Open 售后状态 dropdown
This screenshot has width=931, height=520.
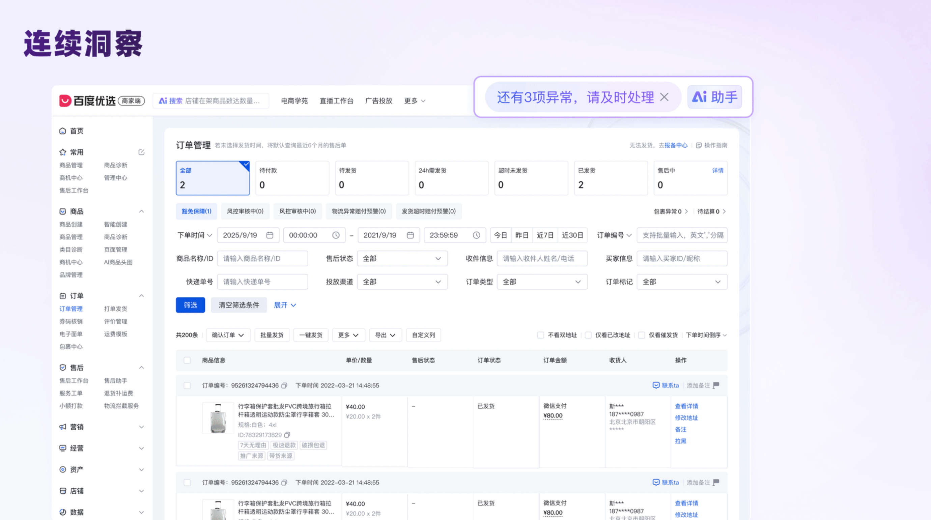pyautogui.click(x=402, y=258)
